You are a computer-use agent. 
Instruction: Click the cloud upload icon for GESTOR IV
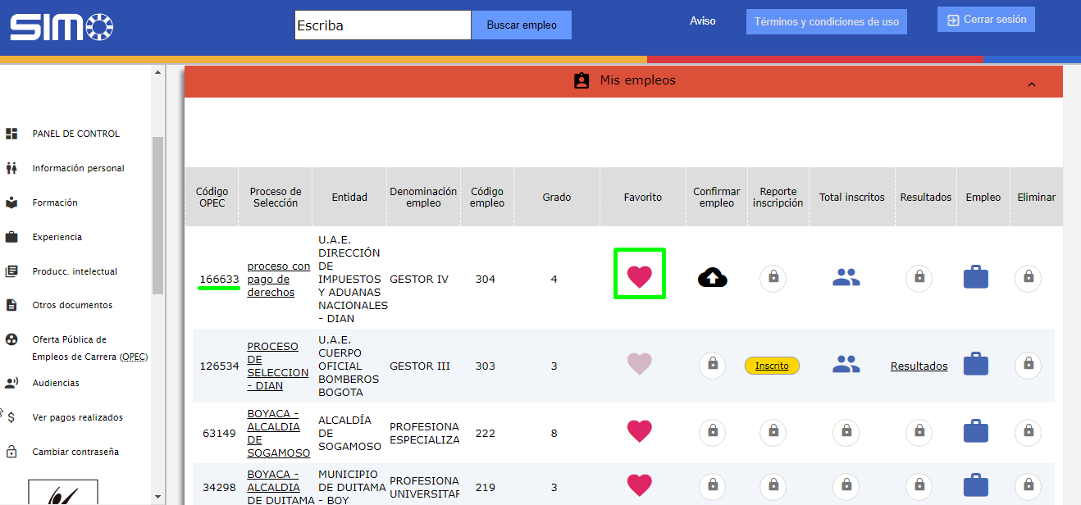click(x=712, y=279)
